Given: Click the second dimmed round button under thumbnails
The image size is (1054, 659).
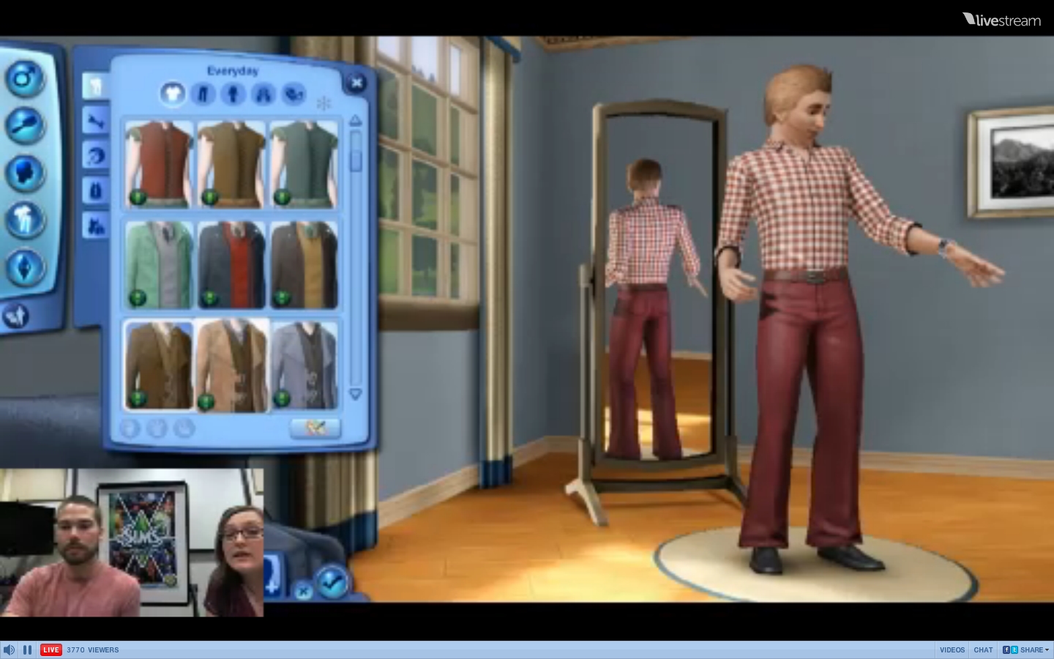Looking at the screenshot, I should 157,428.
